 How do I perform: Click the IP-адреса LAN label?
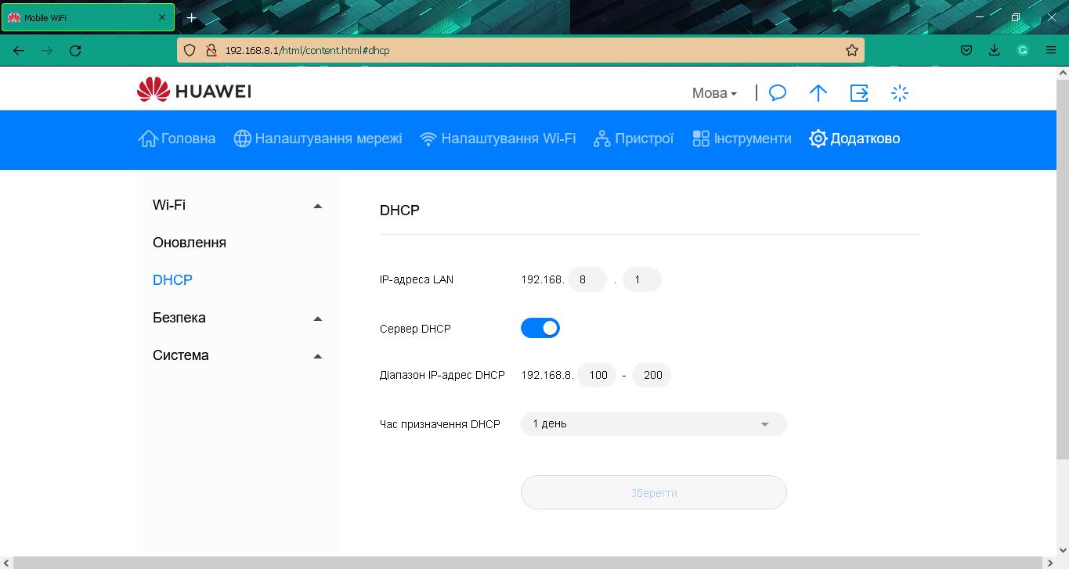pyautogui.click(x=417, y=279)
